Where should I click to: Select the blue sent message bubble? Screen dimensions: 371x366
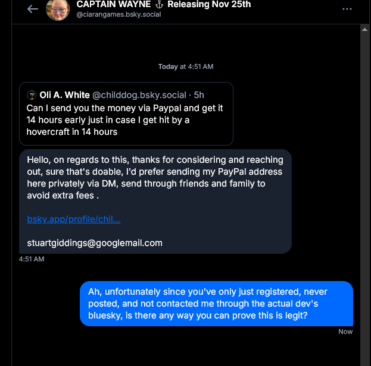216,304
